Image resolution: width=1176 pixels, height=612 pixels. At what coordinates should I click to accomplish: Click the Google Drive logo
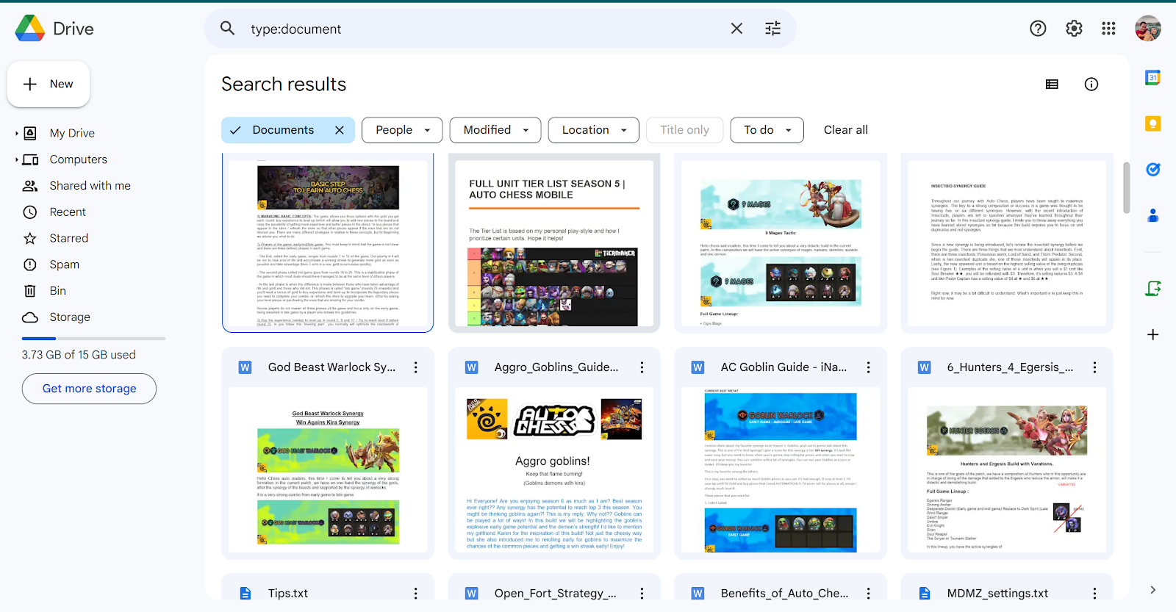30,29
